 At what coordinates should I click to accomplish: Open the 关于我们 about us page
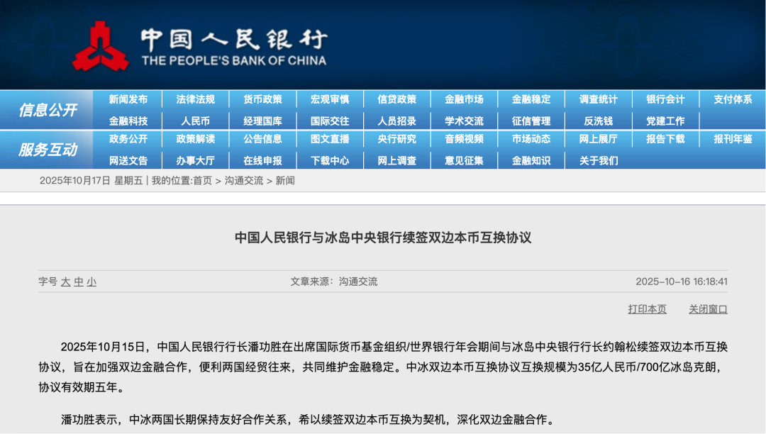coord(598,160)
